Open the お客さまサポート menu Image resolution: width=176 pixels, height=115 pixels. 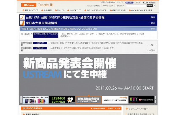point(118,10)
